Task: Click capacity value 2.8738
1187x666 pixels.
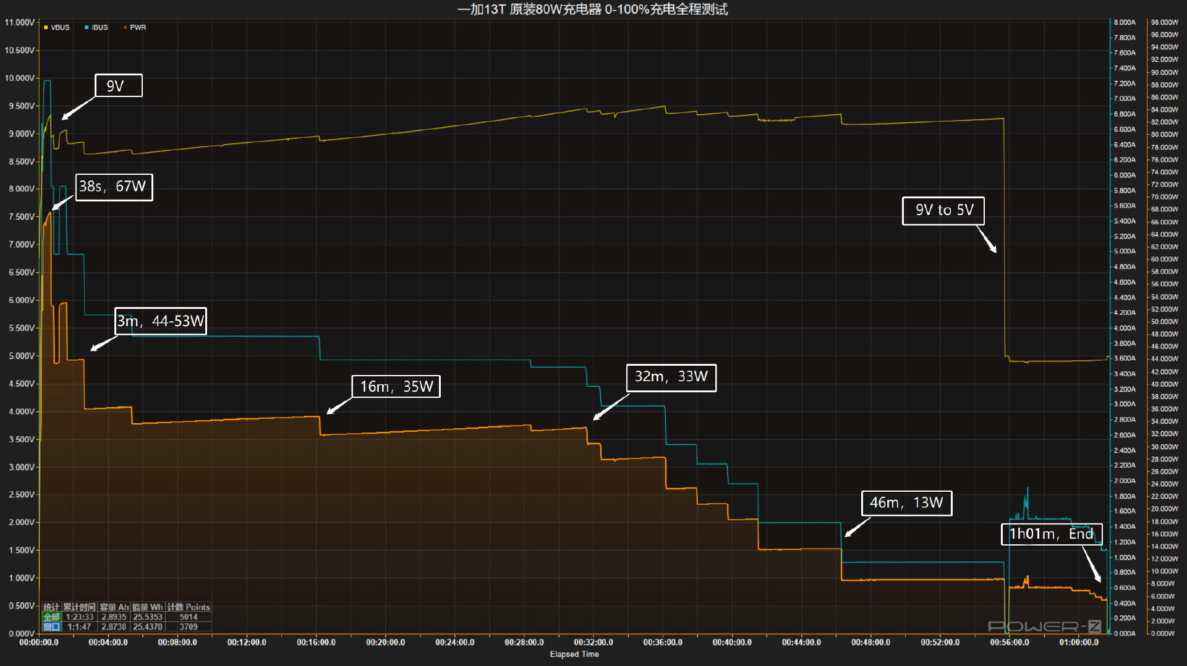Action: 114,626
